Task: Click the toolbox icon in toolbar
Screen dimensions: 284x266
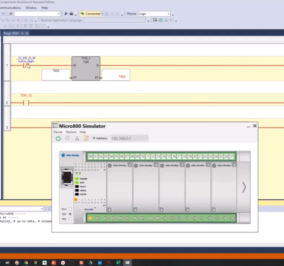Action: click(71, 14)
